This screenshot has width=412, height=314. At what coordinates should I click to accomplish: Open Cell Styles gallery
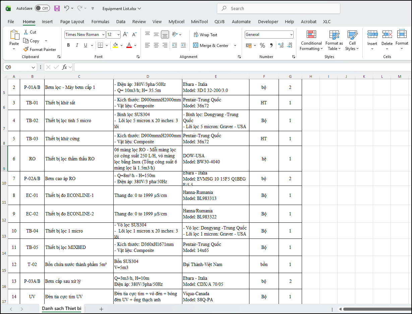[352, 40]
